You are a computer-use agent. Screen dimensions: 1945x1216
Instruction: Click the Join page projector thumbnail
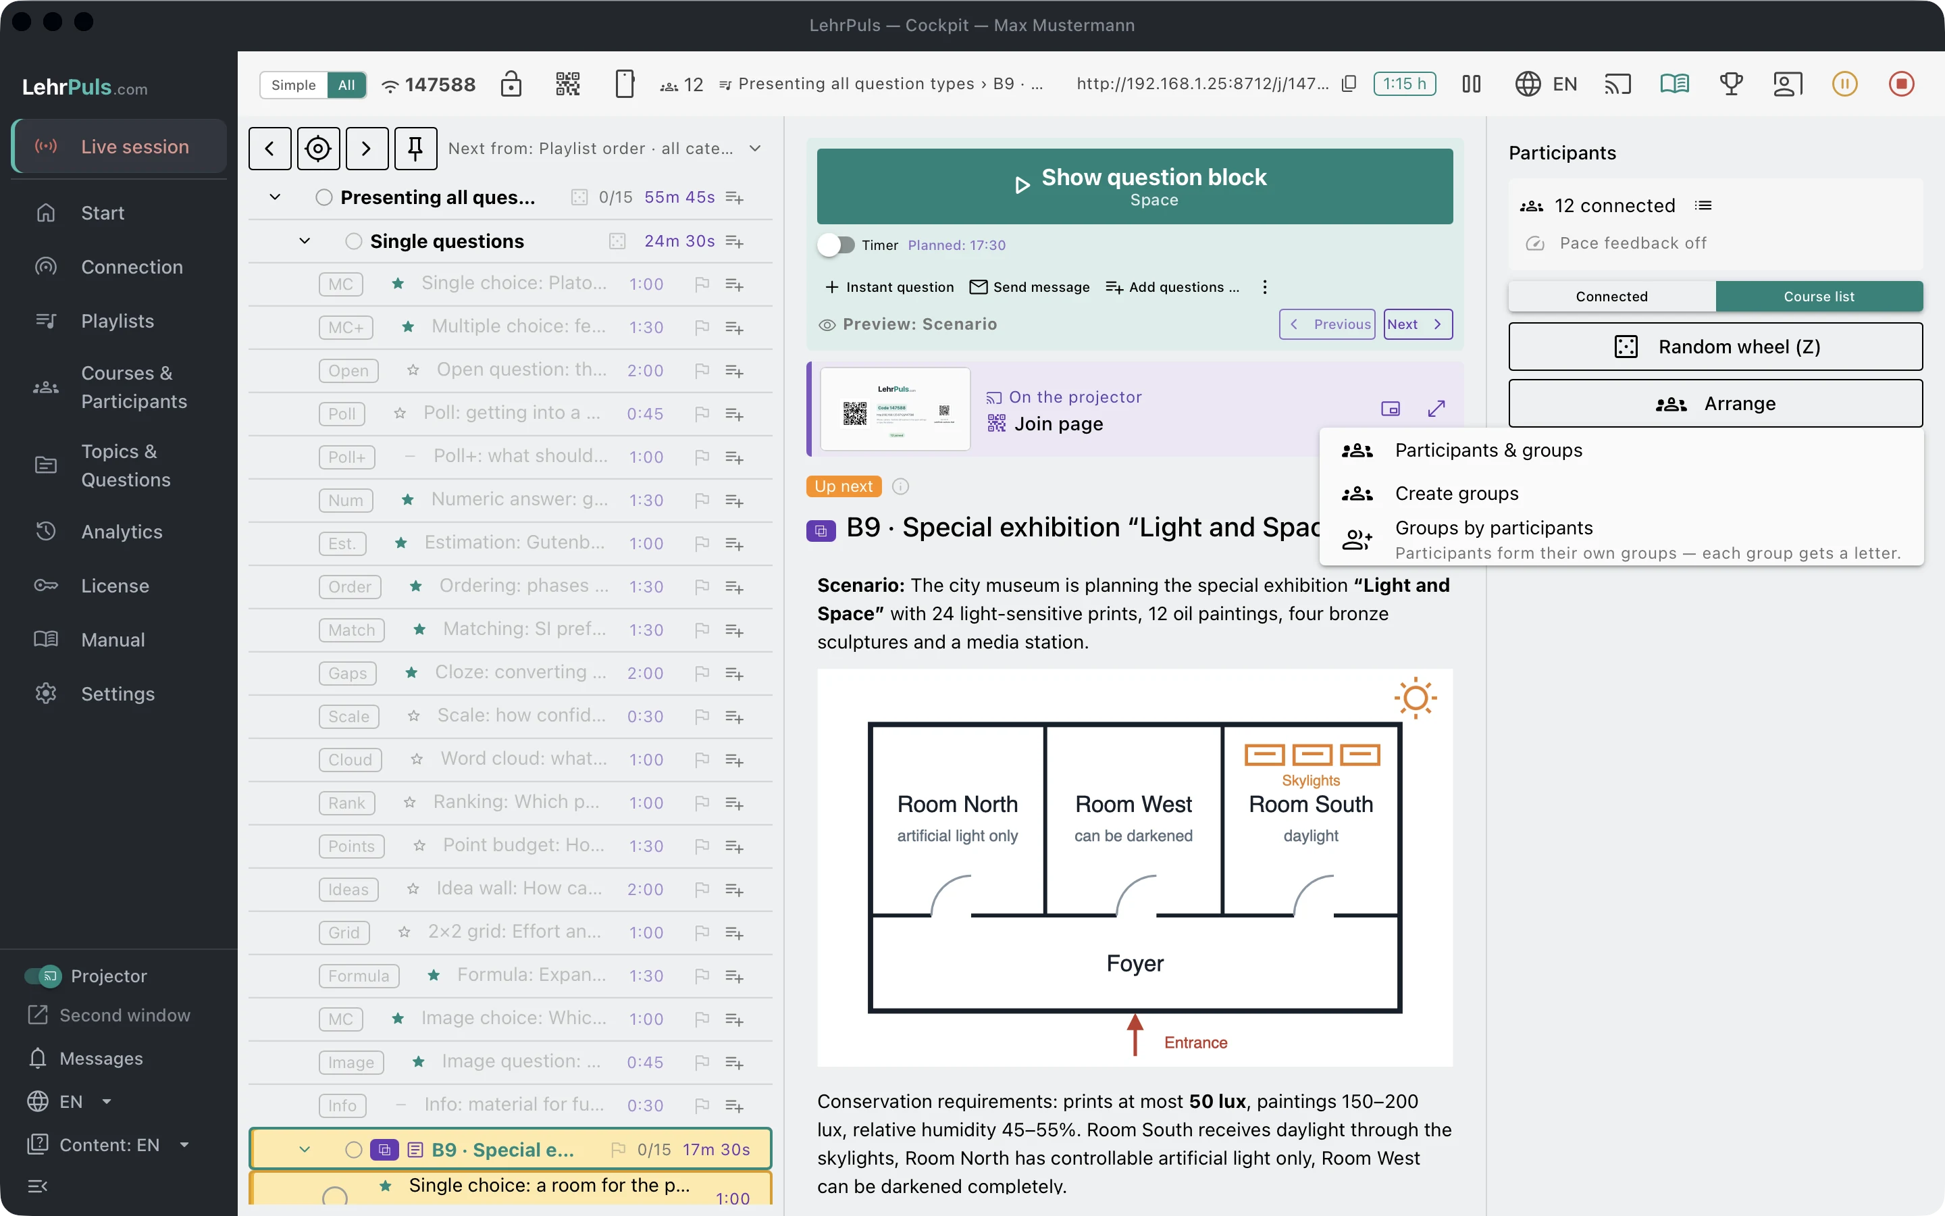pos(896,409)
